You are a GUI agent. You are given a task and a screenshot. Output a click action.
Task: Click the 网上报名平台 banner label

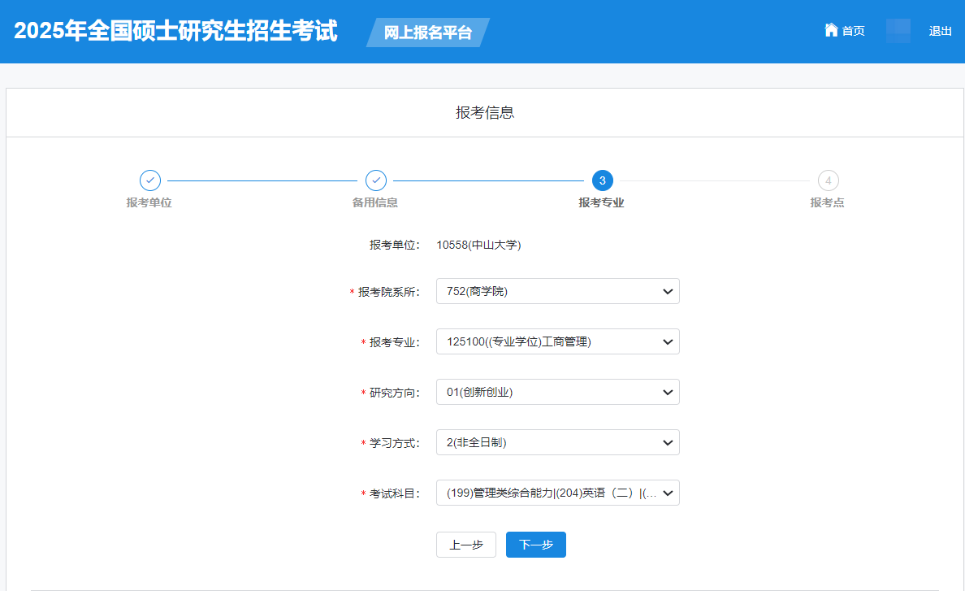(x=427, y=33)
